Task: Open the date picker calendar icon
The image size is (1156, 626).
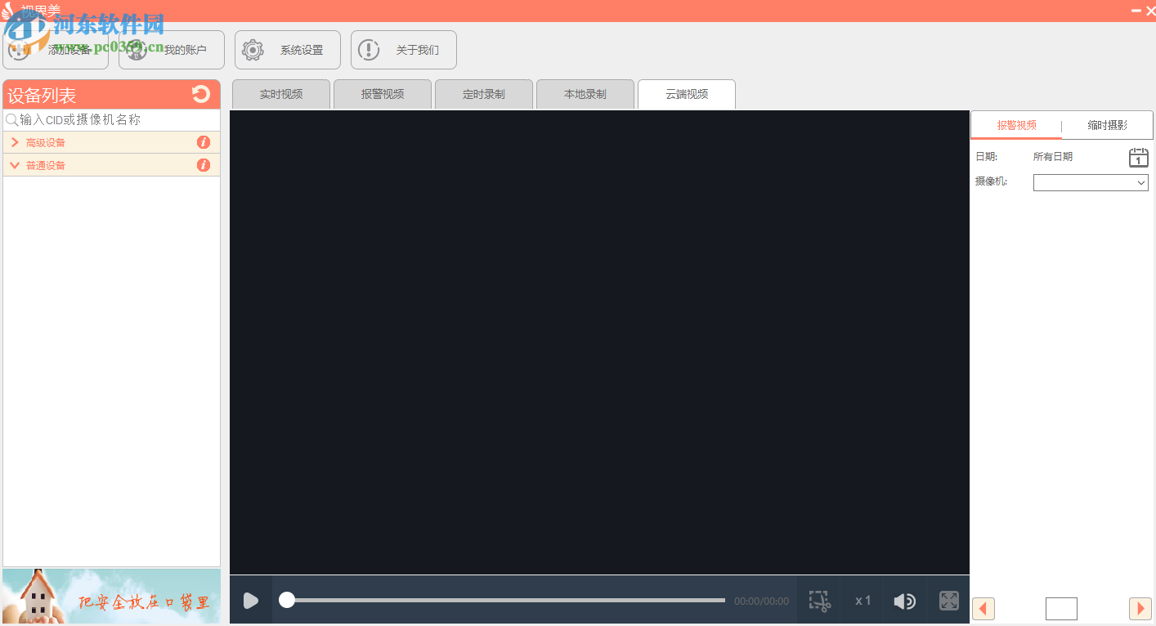Action: 1138,158
